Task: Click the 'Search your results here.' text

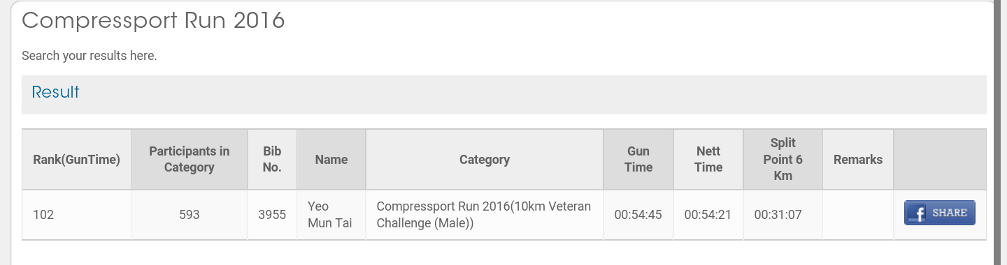Action: click(x=90, y=56)
